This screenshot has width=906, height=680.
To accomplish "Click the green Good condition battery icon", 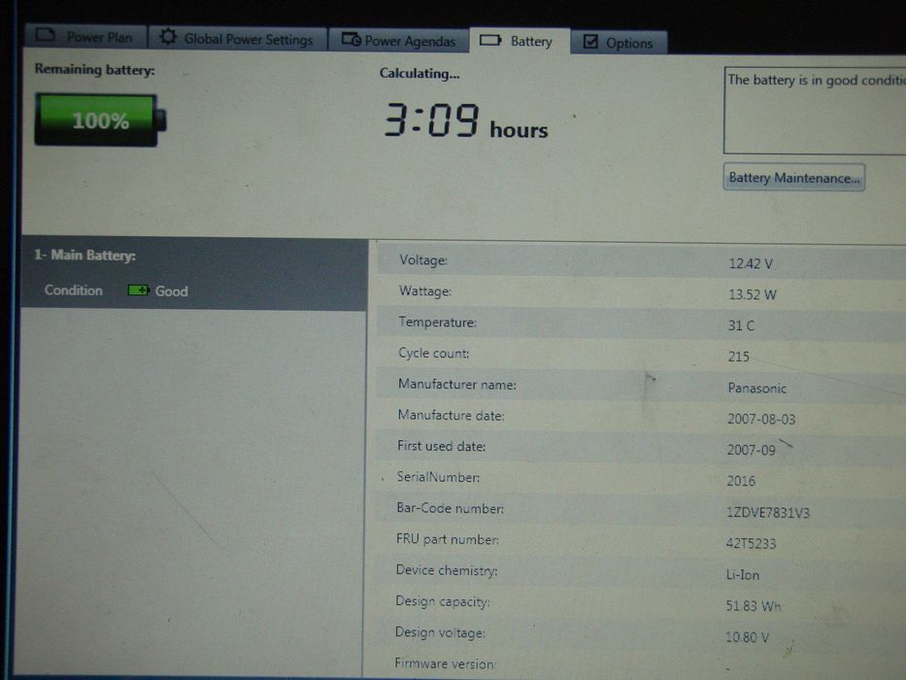I will coord(138,289).
